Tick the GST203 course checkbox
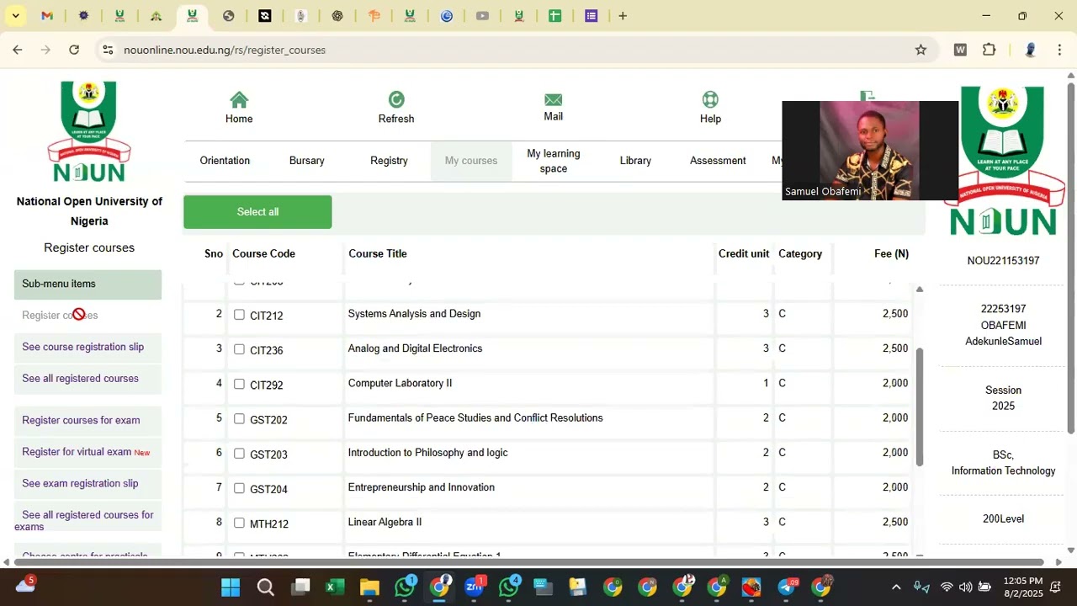The width and height of the screenshot is (1077, 606). (239, 454)
